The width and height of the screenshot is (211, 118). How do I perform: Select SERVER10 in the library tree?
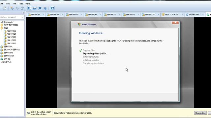12,44
